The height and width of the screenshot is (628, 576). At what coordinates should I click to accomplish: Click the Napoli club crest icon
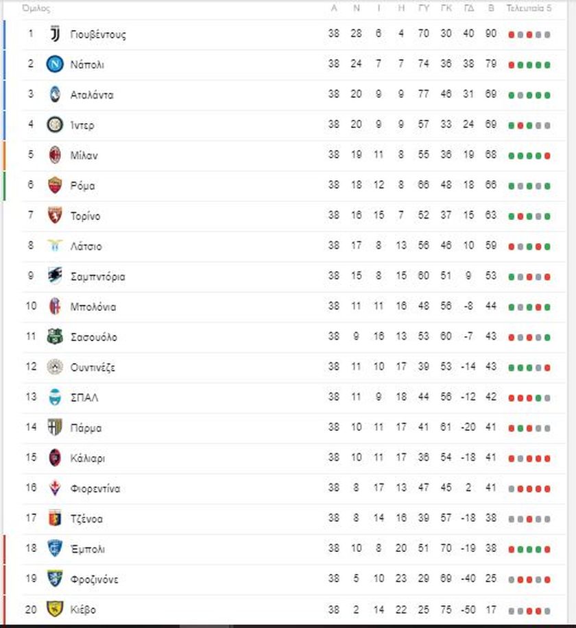tap(55, 64)
